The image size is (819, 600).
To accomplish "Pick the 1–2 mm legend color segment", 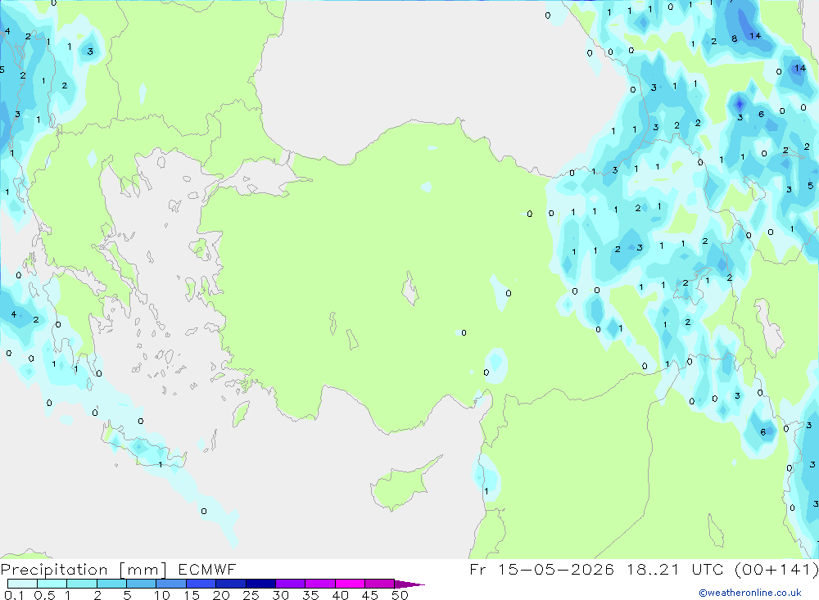I will (x=82, y=584).
